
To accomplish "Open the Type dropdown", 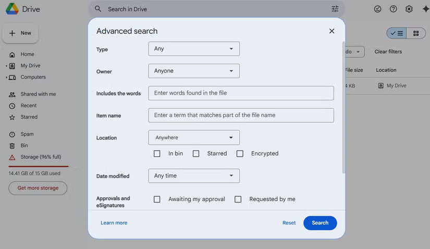I will click(x=194, y=49).
